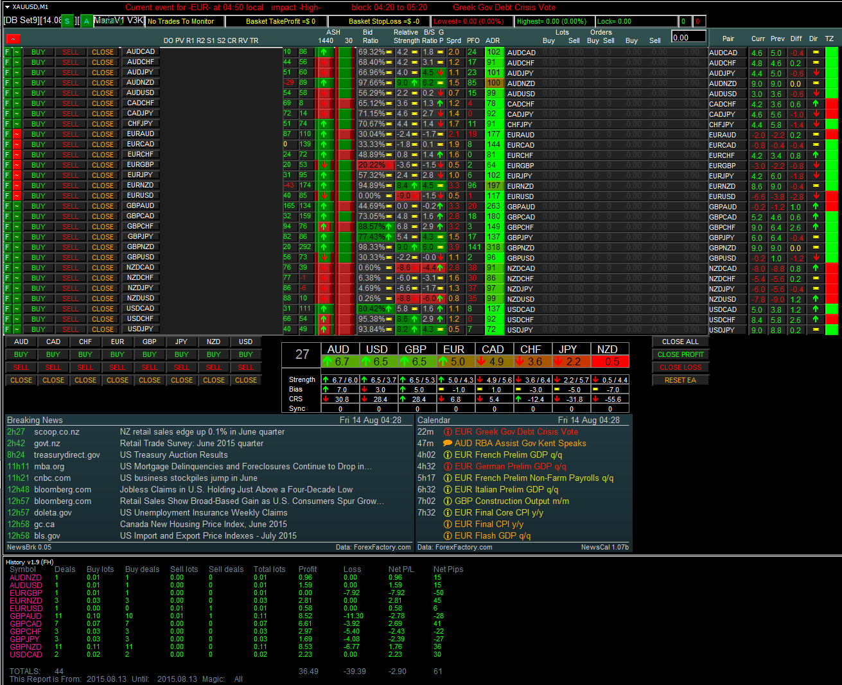Click the ASH up arrow for USDCHF
This screenshot has width=842, height=685.
[x=324, y=319]
